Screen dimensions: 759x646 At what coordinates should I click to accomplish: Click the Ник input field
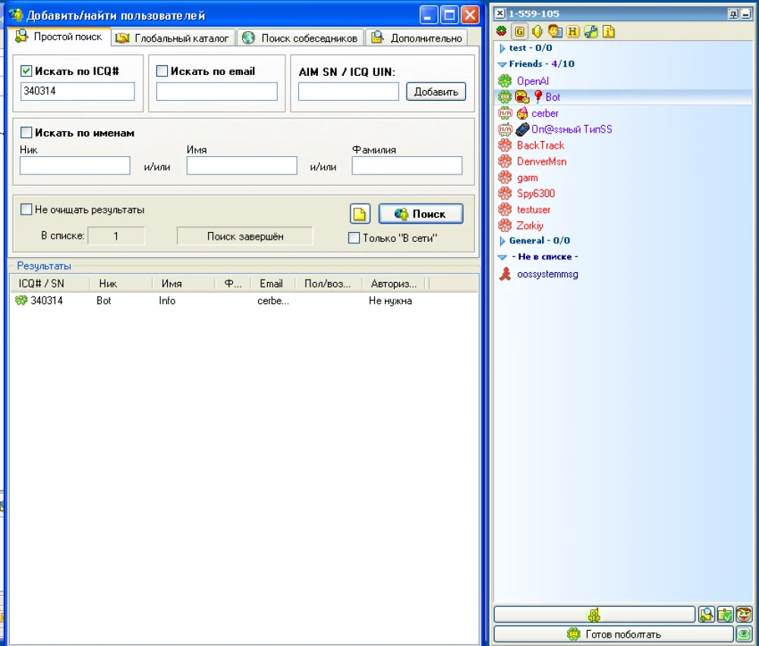75,165
